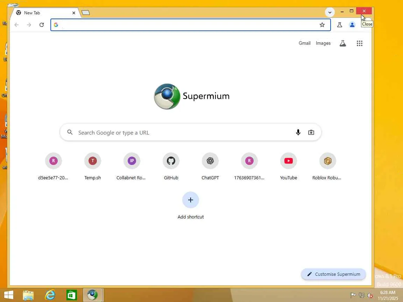Open the d5ee5e77-20... shortcut
The width and height of the screenshot is (403, 302).
coord(53,166)
